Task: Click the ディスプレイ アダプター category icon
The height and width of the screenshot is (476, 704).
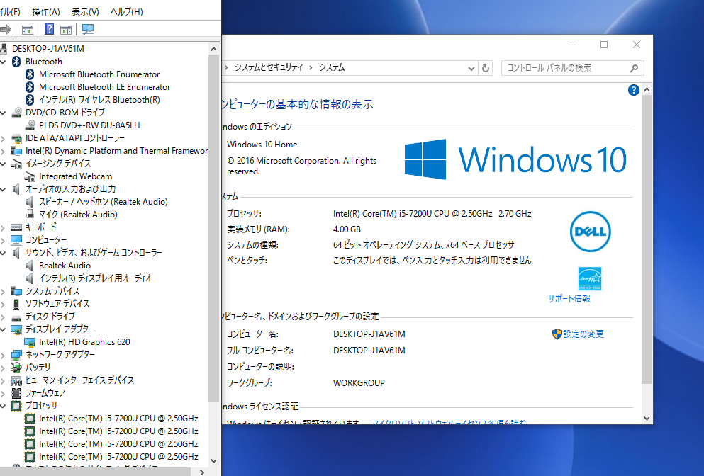Action: click(x=16, y=330)
